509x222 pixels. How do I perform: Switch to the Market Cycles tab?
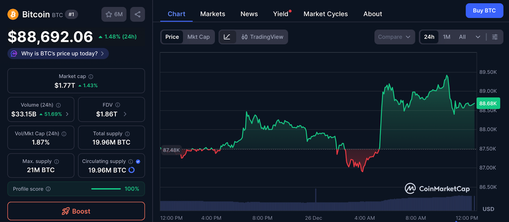point(326,14)
